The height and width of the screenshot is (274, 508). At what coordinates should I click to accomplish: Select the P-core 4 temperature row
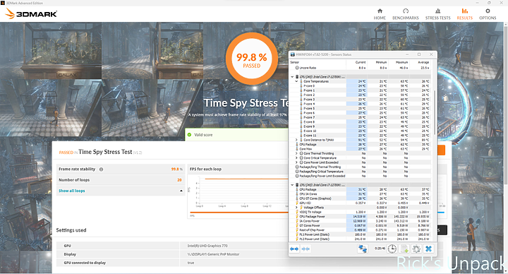[360, 104]
